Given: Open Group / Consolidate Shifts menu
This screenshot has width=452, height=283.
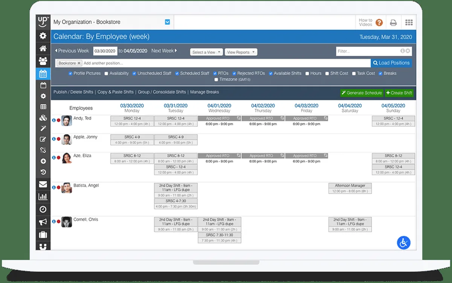Looking at the screenshot, I should pos(162,92).
